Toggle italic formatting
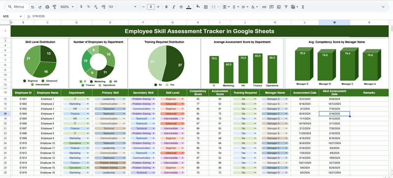This screenshot has width=393, height=178. tap(173, 6)
